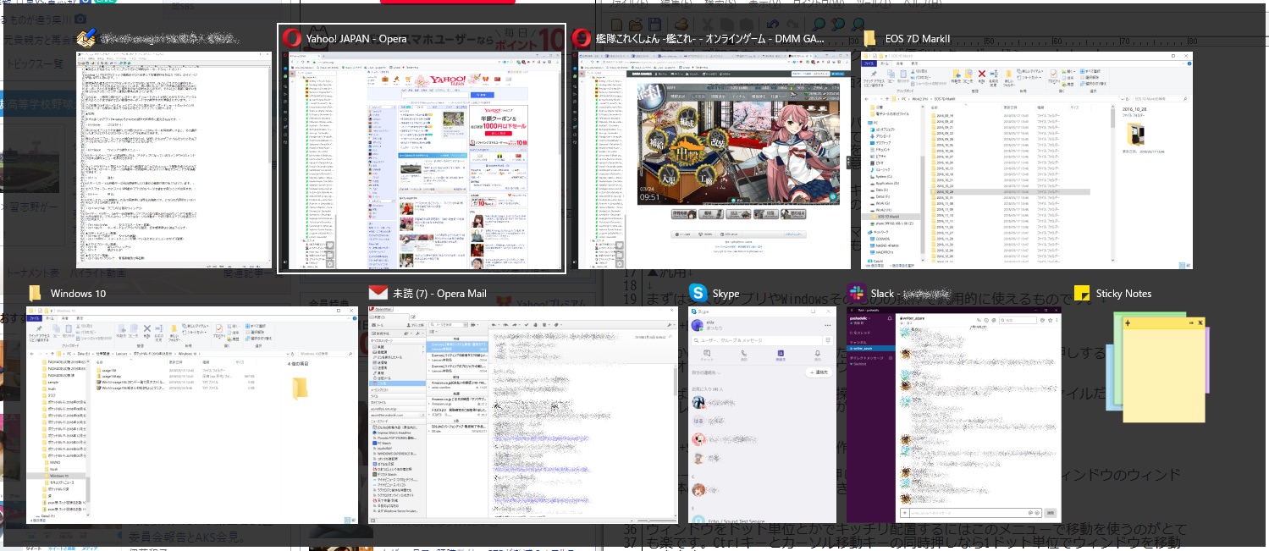Click the '未読 (7) - Opera Mail' title
The width and height of the screenshot is (1269, 551).
point(439,294)
